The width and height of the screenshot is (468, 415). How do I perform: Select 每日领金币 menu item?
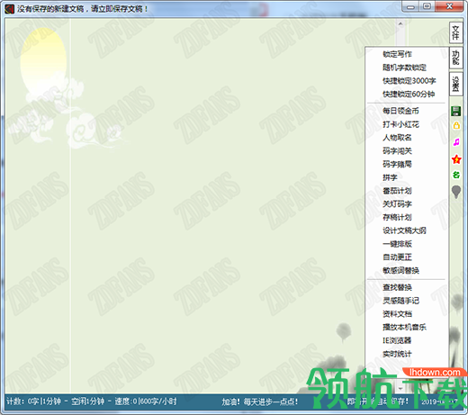pos(400,111)
